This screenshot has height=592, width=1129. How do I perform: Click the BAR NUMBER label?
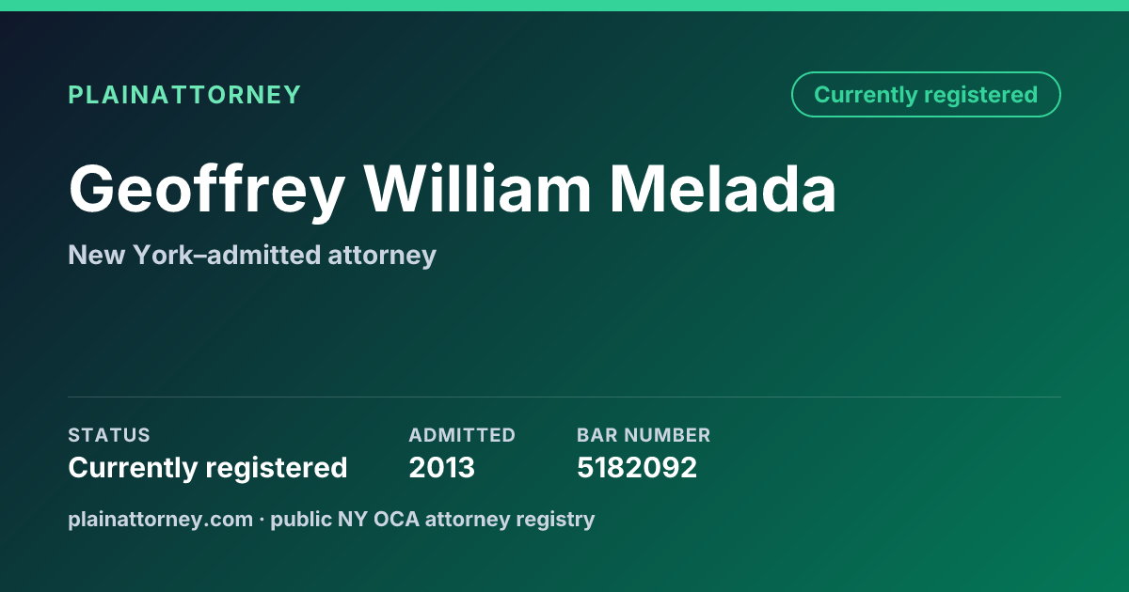coord(644,435)
